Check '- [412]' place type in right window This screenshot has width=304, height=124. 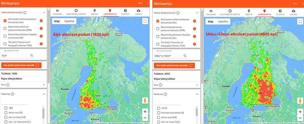click(x=159, y=108)
